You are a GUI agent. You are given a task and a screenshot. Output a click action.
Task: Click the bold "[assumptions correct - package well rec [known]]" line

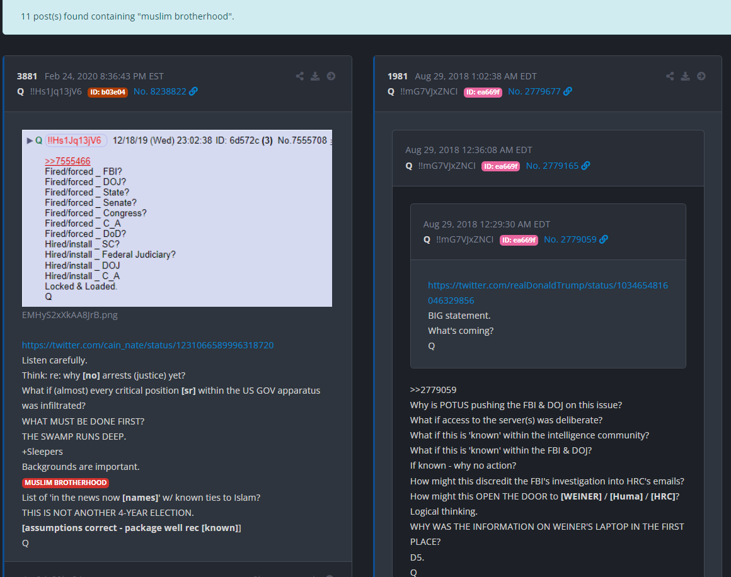132,528
